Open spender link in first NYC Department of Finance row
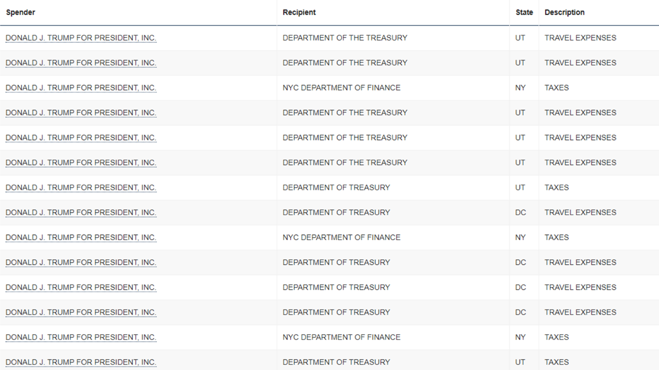659x370 pixels. pos(81,88)
